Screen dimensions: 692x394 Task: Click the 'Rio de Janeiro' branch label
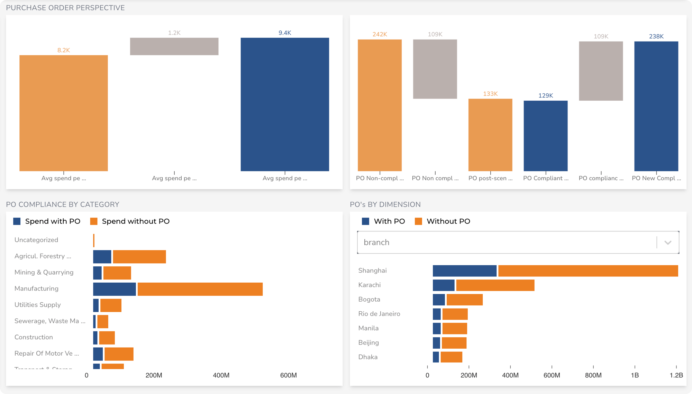click(x=379, y=314)
